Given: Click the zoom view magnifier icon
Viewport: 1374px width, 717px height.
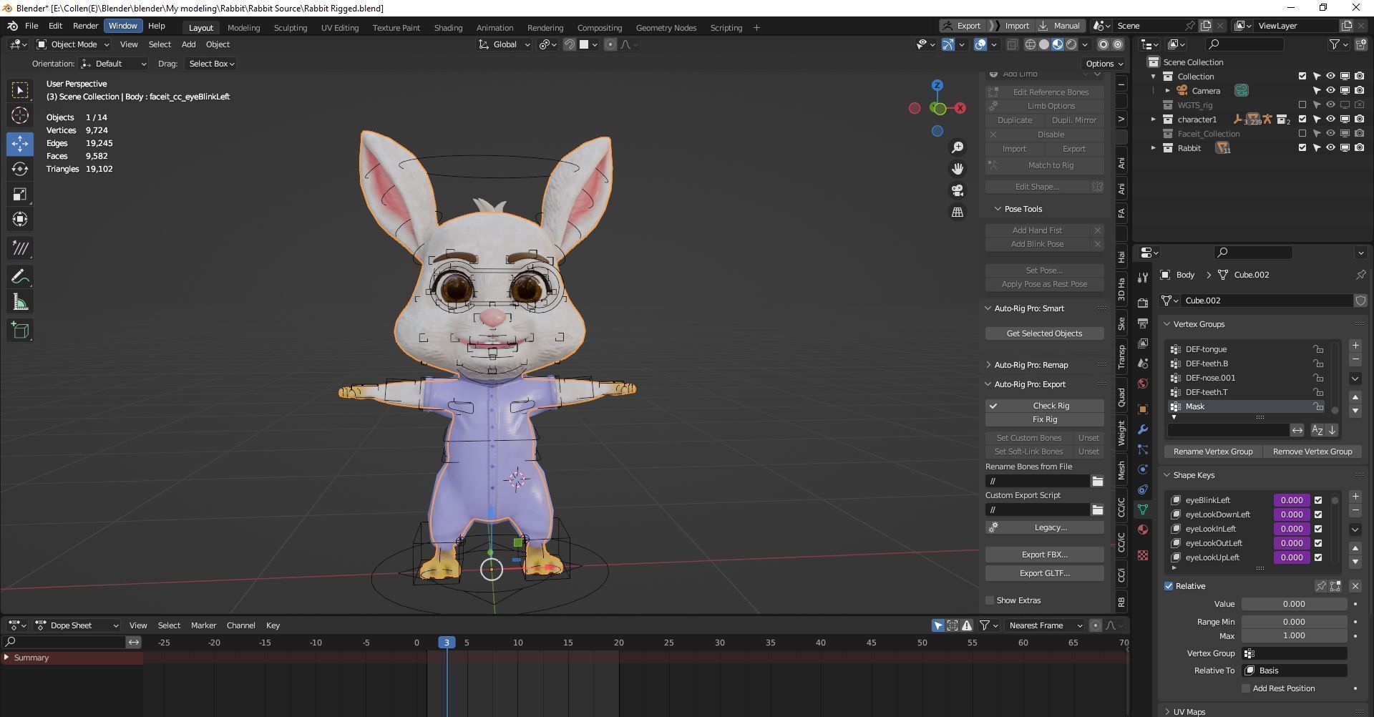Looking at the screenshot, I should 958,147.
